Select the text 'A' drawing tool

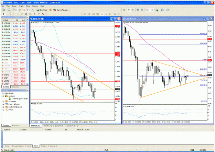(34, 14)
